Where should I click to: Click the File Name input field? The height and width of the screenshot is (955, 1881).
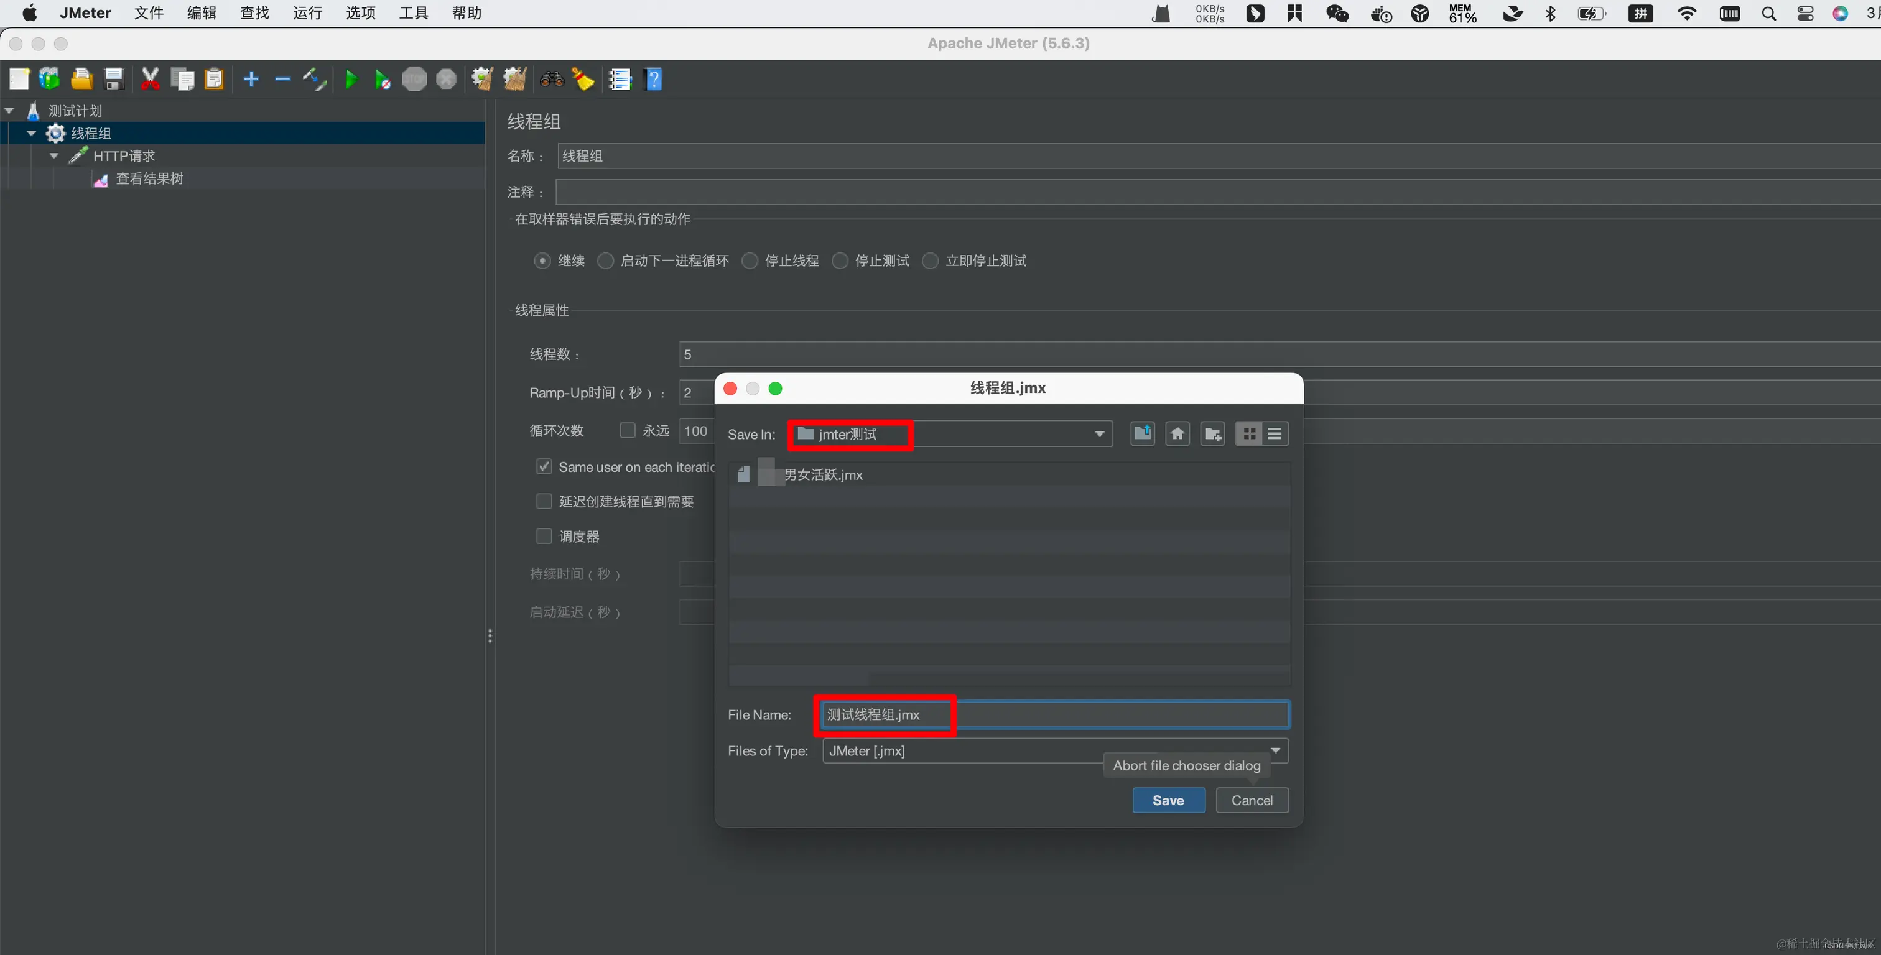click(1054, 714)
